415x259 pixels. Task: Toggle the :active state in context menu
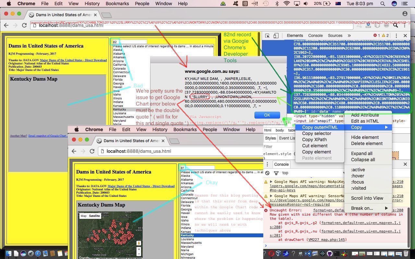click(369, 170)
